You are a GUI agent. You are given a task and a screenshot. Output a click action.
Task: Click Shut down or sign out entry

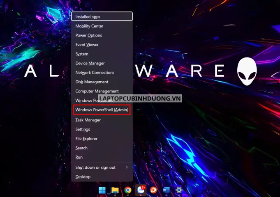[102, 167]
